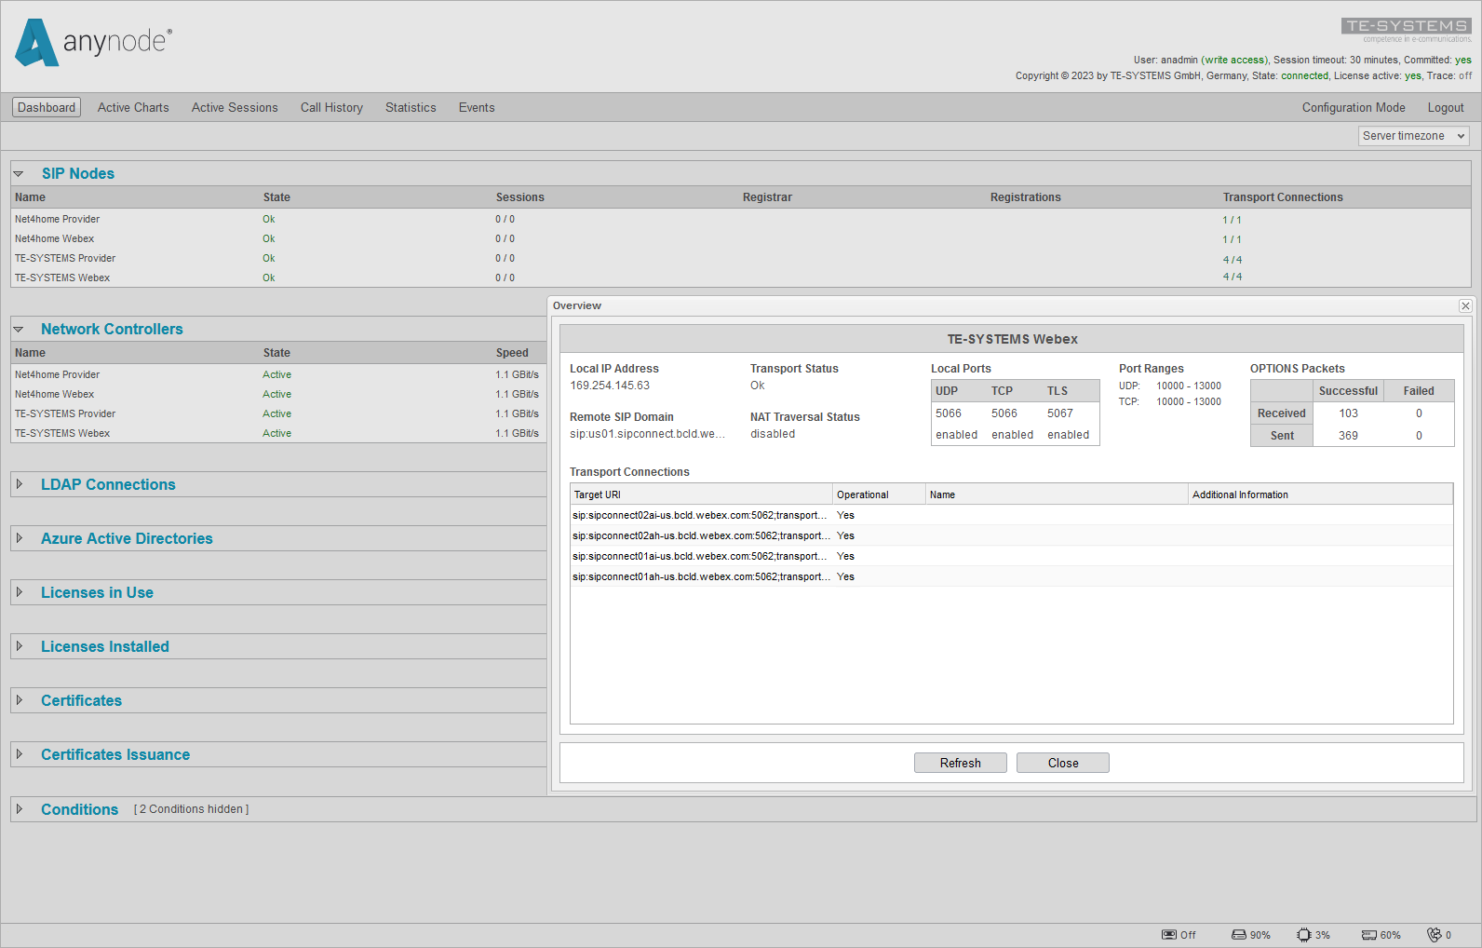Switch to Configuration Mode

click(x=1354, y=108)
